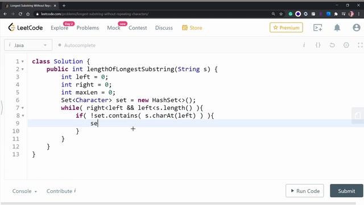Image resolution: width=364 pixels, height=205 pixels.
Task: Open the user profile avatar
Action: point(357,28)
